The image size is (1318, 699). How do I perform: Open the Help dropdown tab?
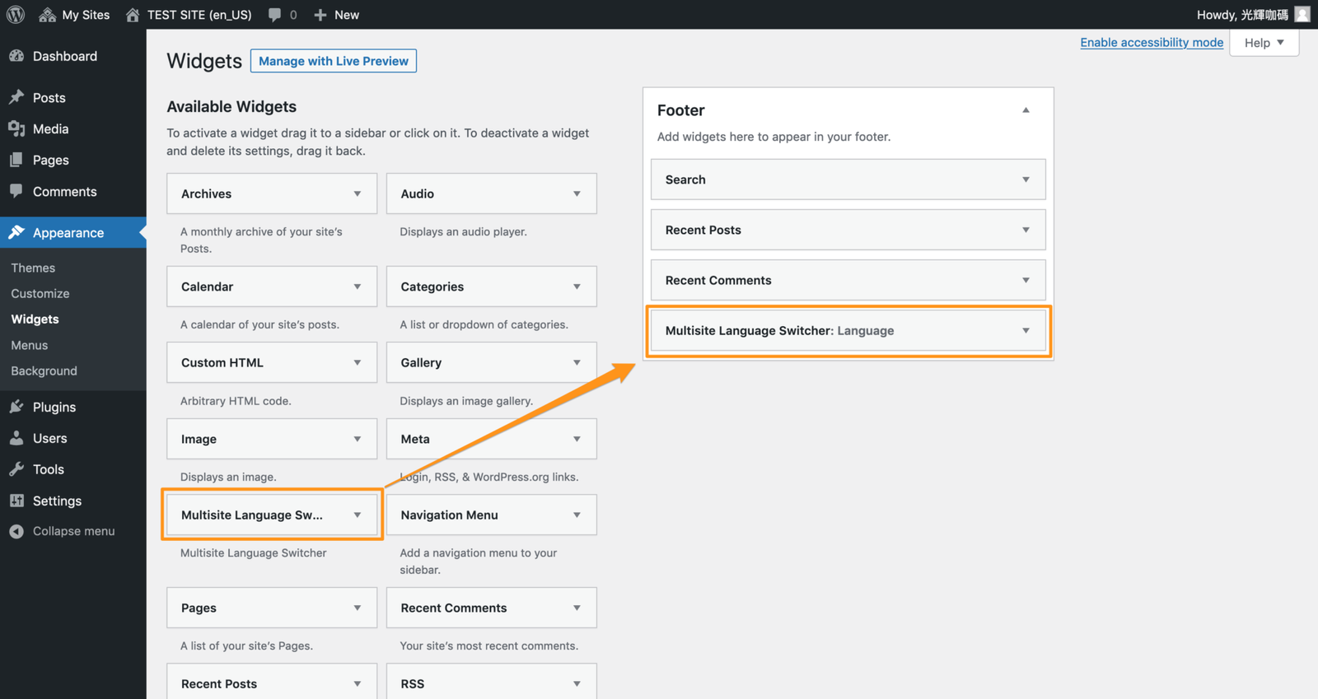pyautogui.click(x=1264, y=43)
